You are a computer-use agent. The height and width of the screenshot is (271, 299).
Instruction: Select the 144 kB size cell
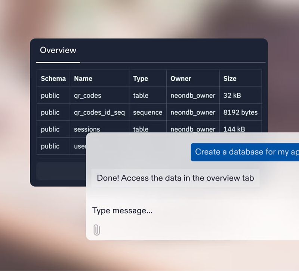(234, 129)
